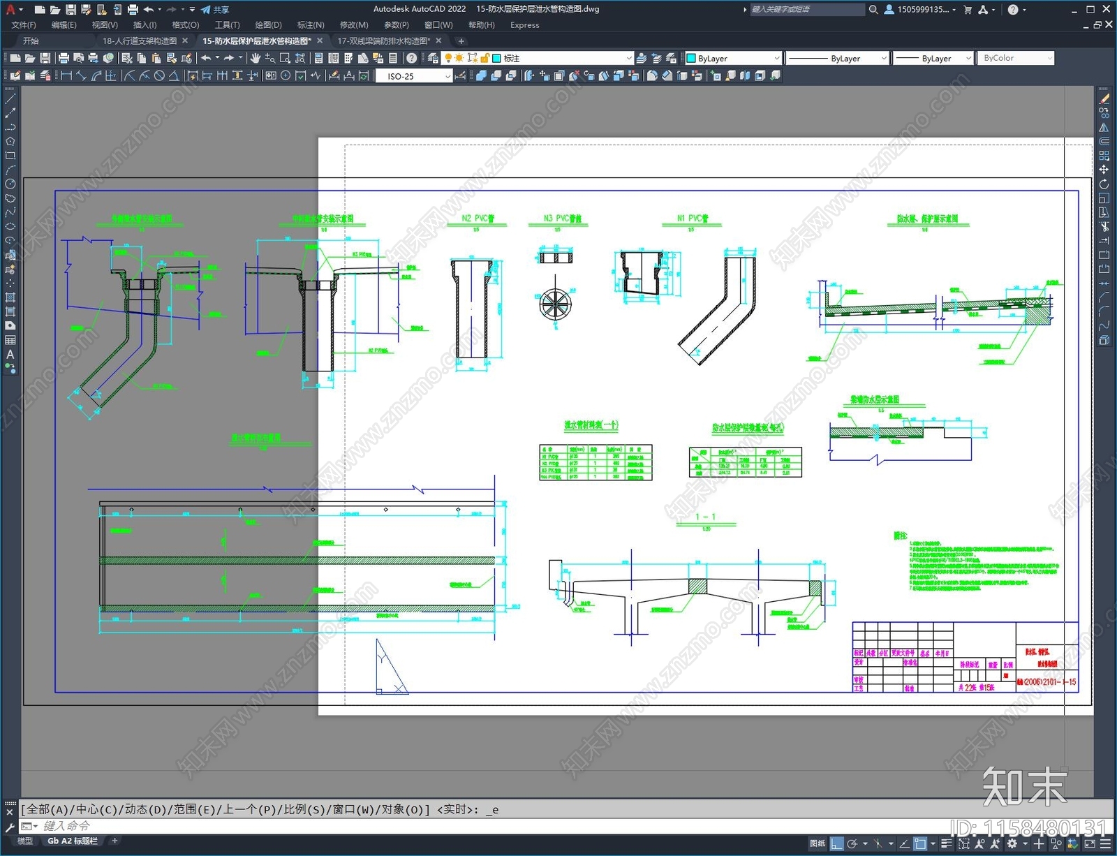Click the keyword search box in title bar
Screen dimensions: 1117x856
click(806, 10)
